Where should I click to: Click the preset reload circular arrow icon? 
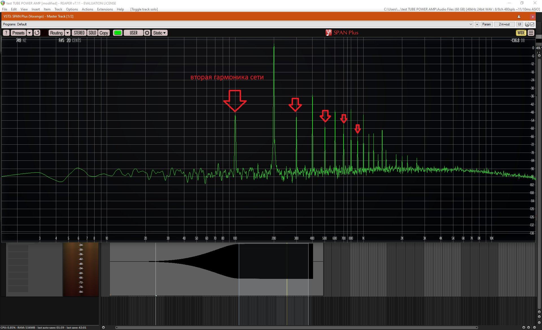pyautogui.click(x=37, y=33)
